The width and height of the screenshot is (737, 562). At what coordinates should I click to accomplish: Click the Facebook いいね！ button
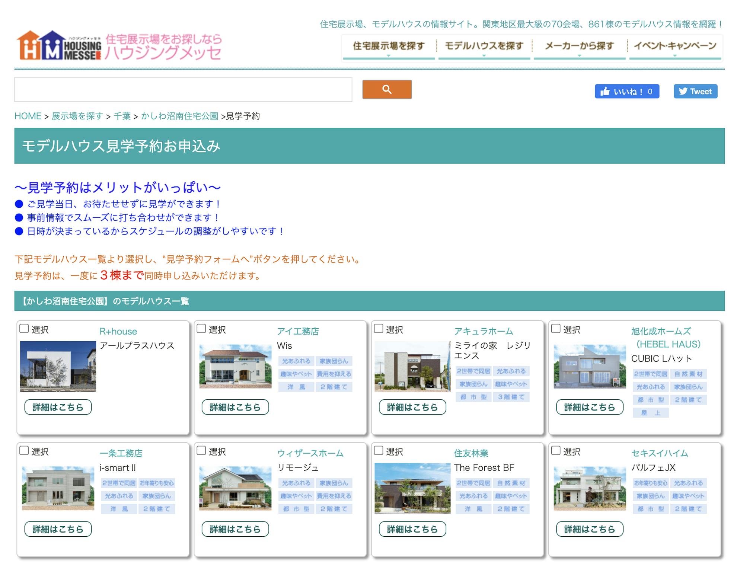(x=627, y=91)
